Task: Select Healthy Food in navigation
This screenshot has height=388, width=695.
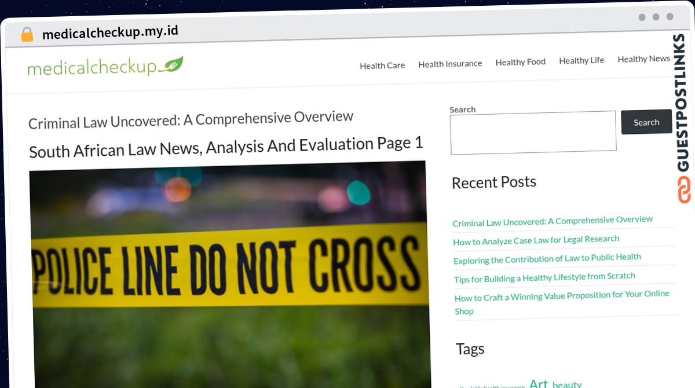Action: click(x=520, y=62)
